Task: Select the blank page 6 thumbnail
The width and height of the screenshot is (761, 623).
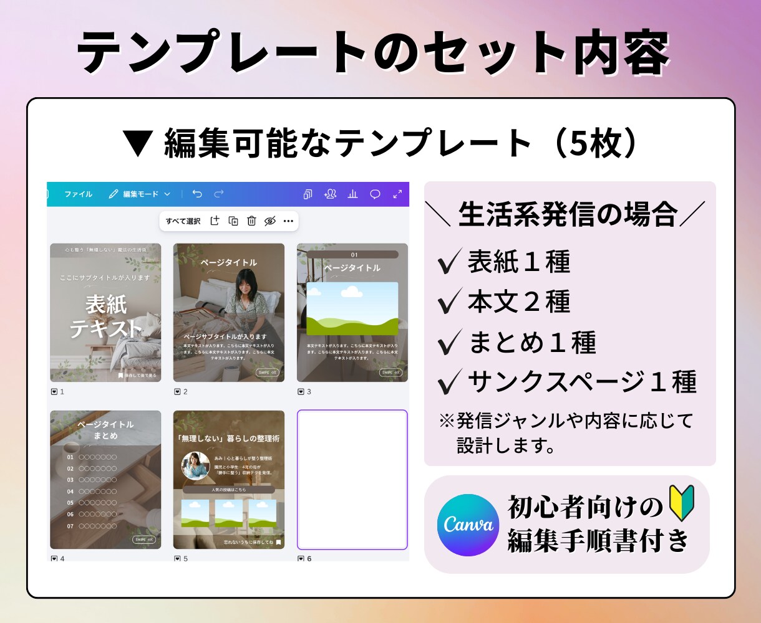Action: pyautogui.click(x=352, y=480)
